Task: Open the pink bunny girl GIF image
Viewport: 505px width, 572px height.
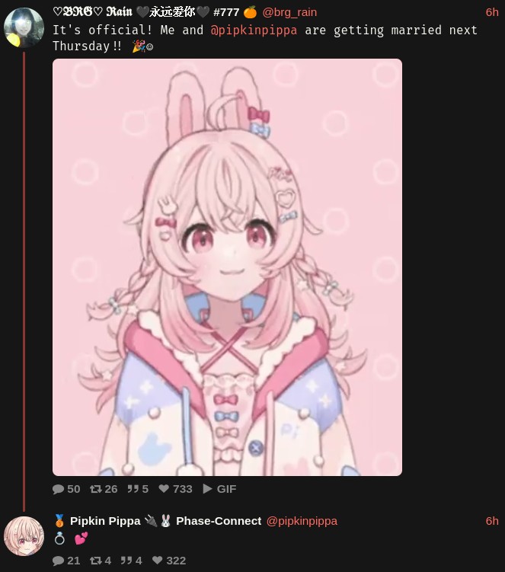Action: [227, 267]
